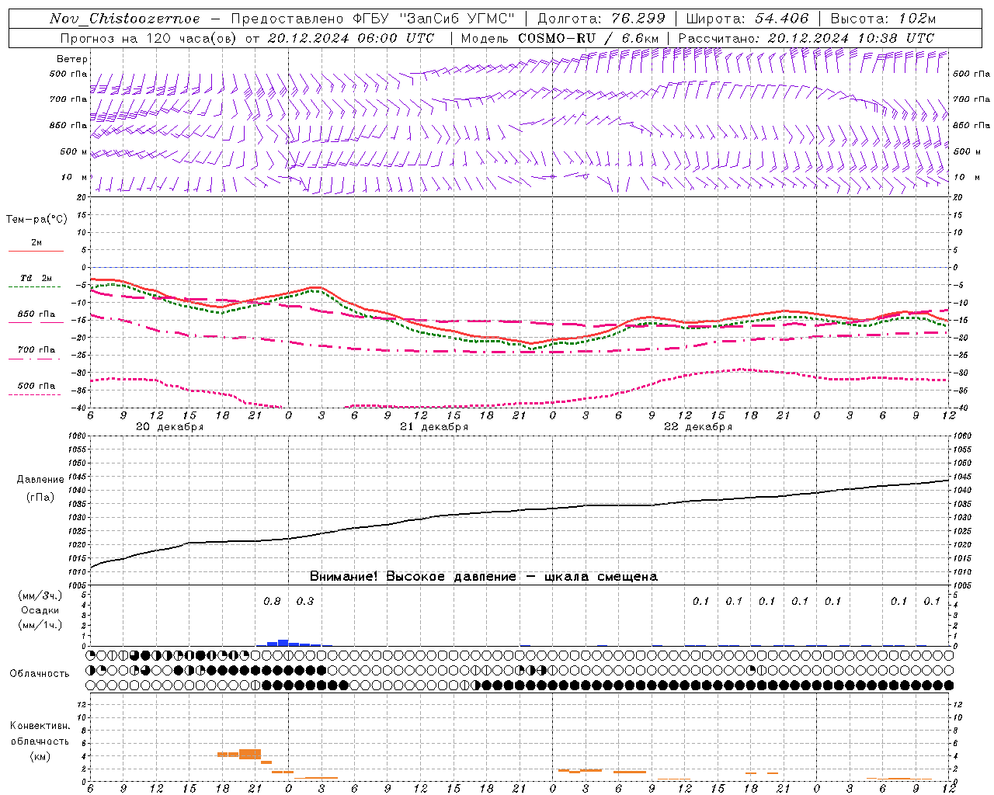Click the date label 20 декабря
The image size is (994, 795).
coord(170,427)
